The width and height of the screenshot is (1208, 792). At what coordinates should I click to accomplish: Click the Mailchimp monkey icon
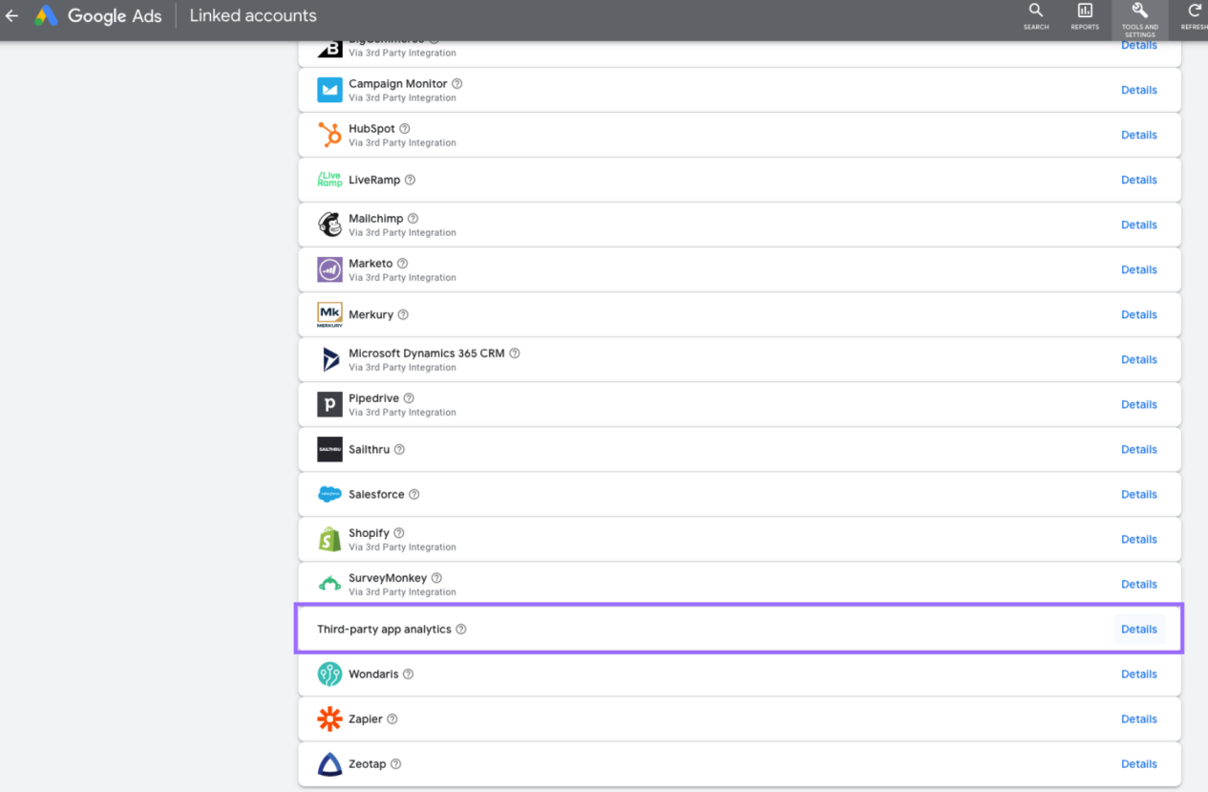pyautogui.click(x=329, y=225)
